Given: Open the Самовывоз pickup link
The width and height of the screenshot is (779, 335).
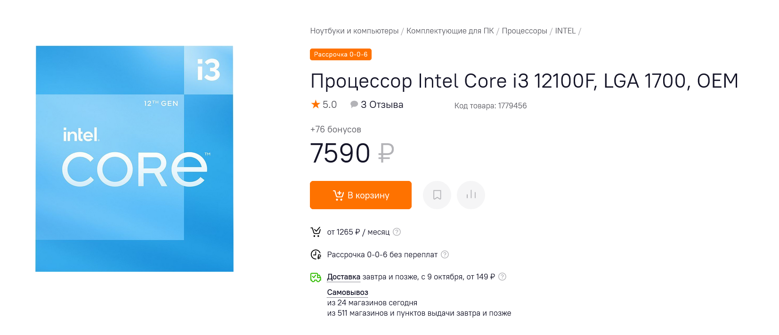Looking at the screenshot, I should (348, 293).
